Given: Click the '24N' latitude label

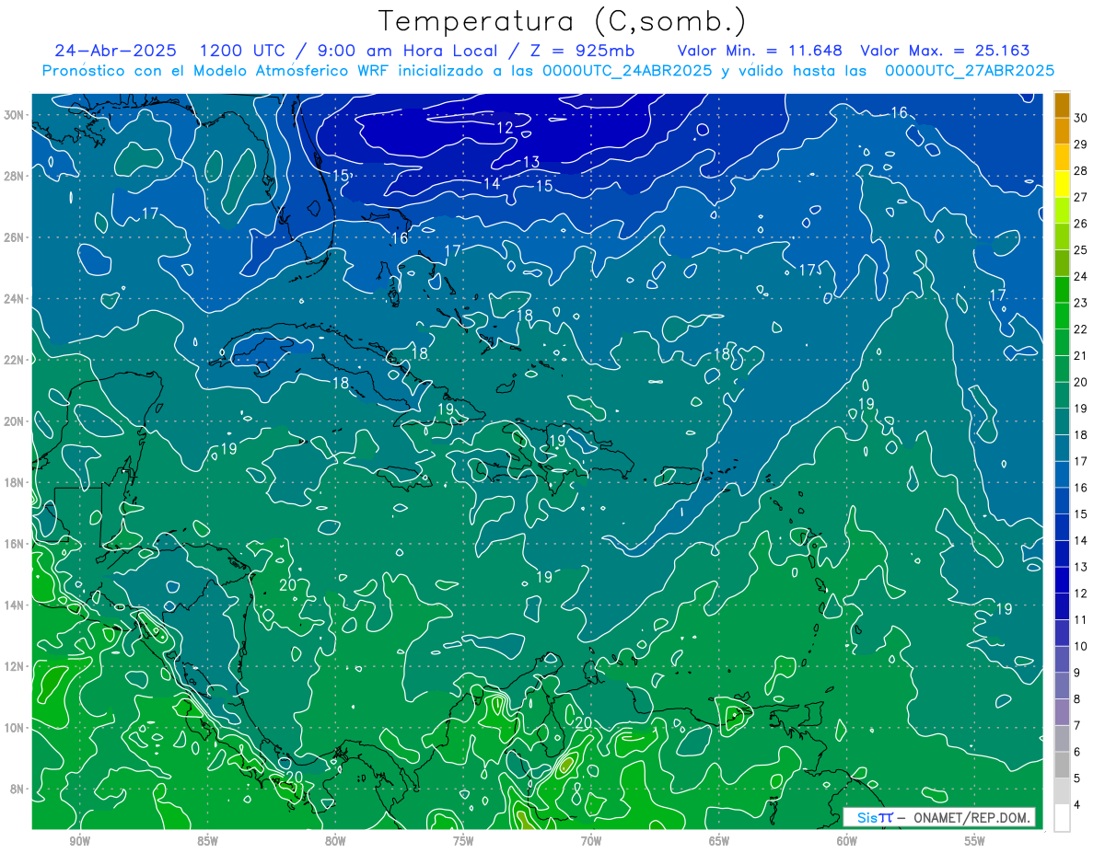Looking at the screenshot, I should point(15,299).
